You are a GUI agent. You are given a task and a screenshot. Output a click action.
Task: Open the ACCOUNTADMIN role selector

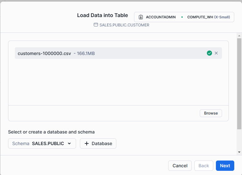(x=161, y=17)
